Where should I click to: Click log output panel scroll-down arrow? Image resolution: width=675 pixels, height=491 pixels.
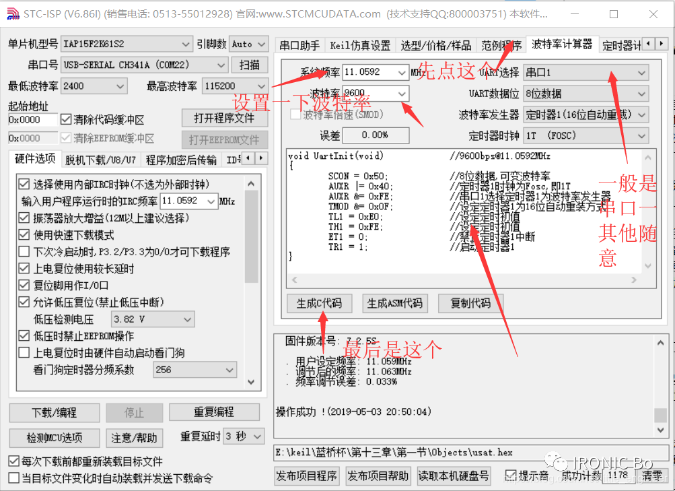click(x=660, y=430)
